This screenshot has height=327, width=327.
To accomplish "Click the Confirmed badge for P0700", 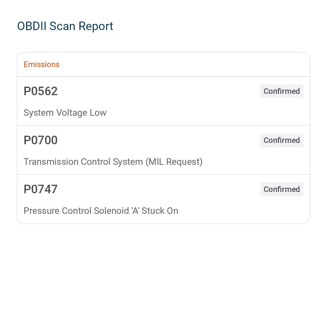I will coord(282,140).
